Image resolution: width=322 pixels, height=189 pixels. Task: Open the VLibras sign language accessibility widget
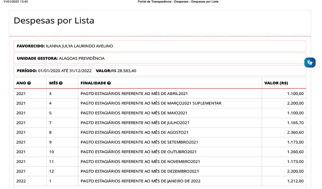pos(310,62)
